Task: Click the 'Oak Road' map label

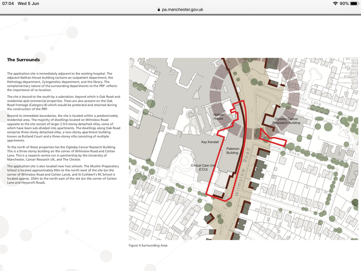Action: click(x=148, y=175)
